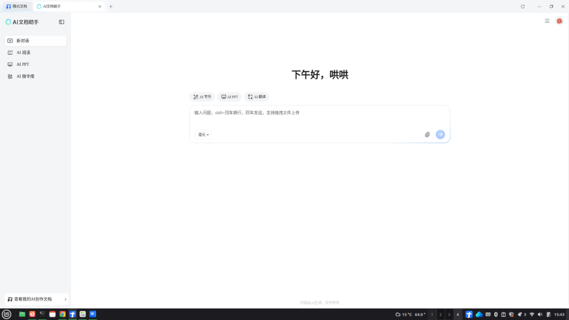Open the terminal from taskbar
Viewport: 569px width, 320px height.
[x=43, y=314]
